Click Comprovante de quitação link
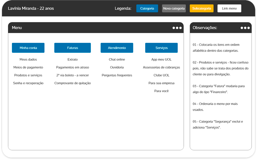This screenshot has width=257, height=160. [73, 83]
